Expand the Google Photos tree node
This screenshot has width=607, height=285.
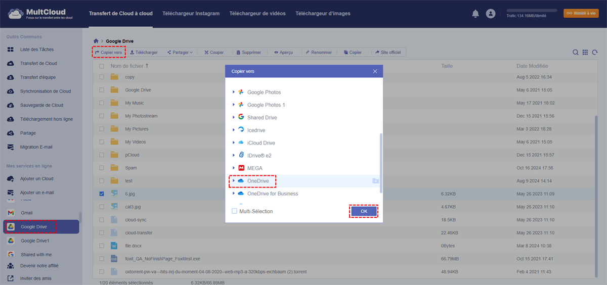(234, 92)
